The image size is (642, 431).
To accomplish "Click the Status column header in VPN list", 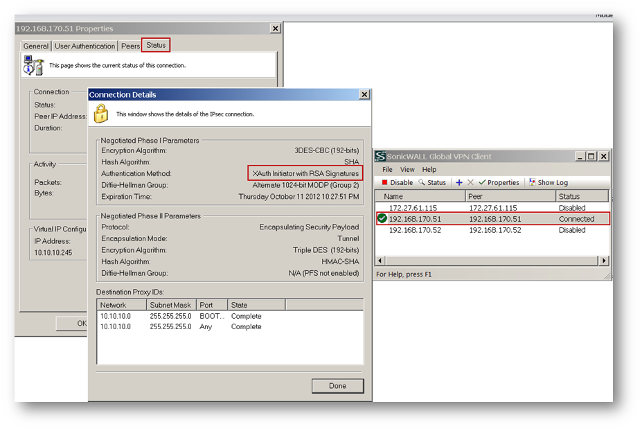I will point(582,196).
